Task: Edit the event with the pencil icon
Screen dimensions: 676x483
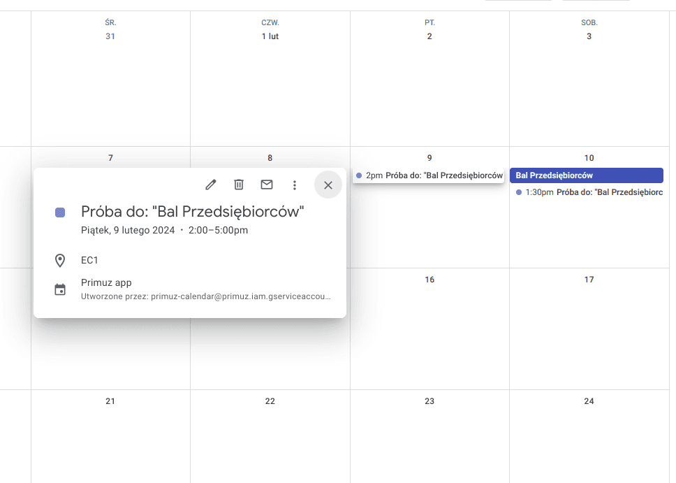Action: click(211, 185)
